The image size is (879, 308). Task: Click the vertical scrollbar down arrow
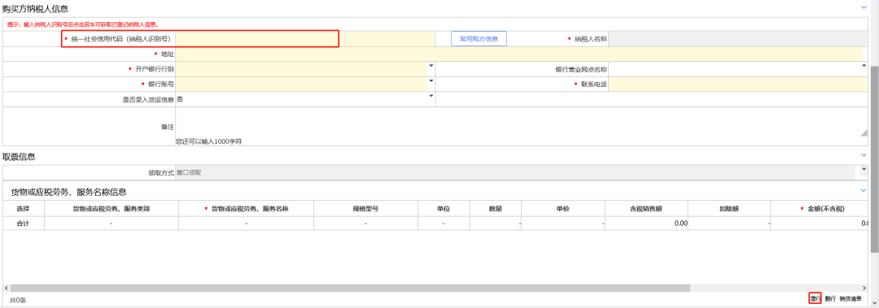coord(874,303)
